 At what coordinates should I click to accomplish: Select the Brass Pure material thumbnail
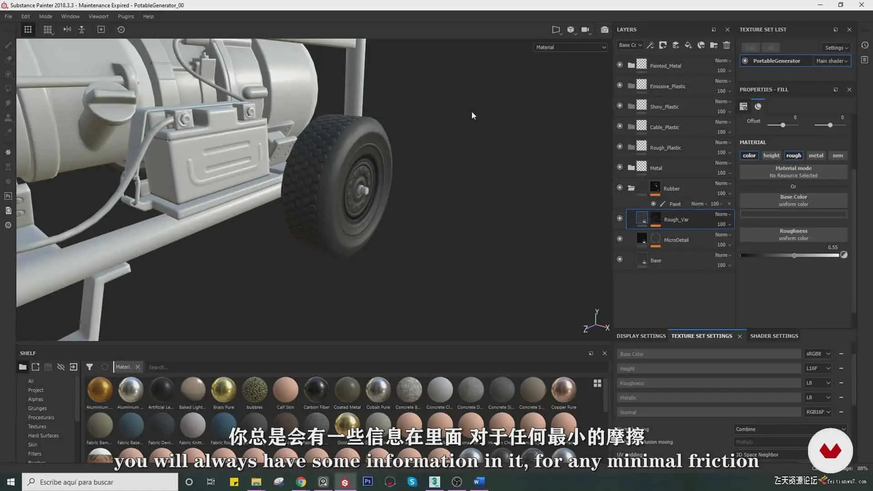223,390
